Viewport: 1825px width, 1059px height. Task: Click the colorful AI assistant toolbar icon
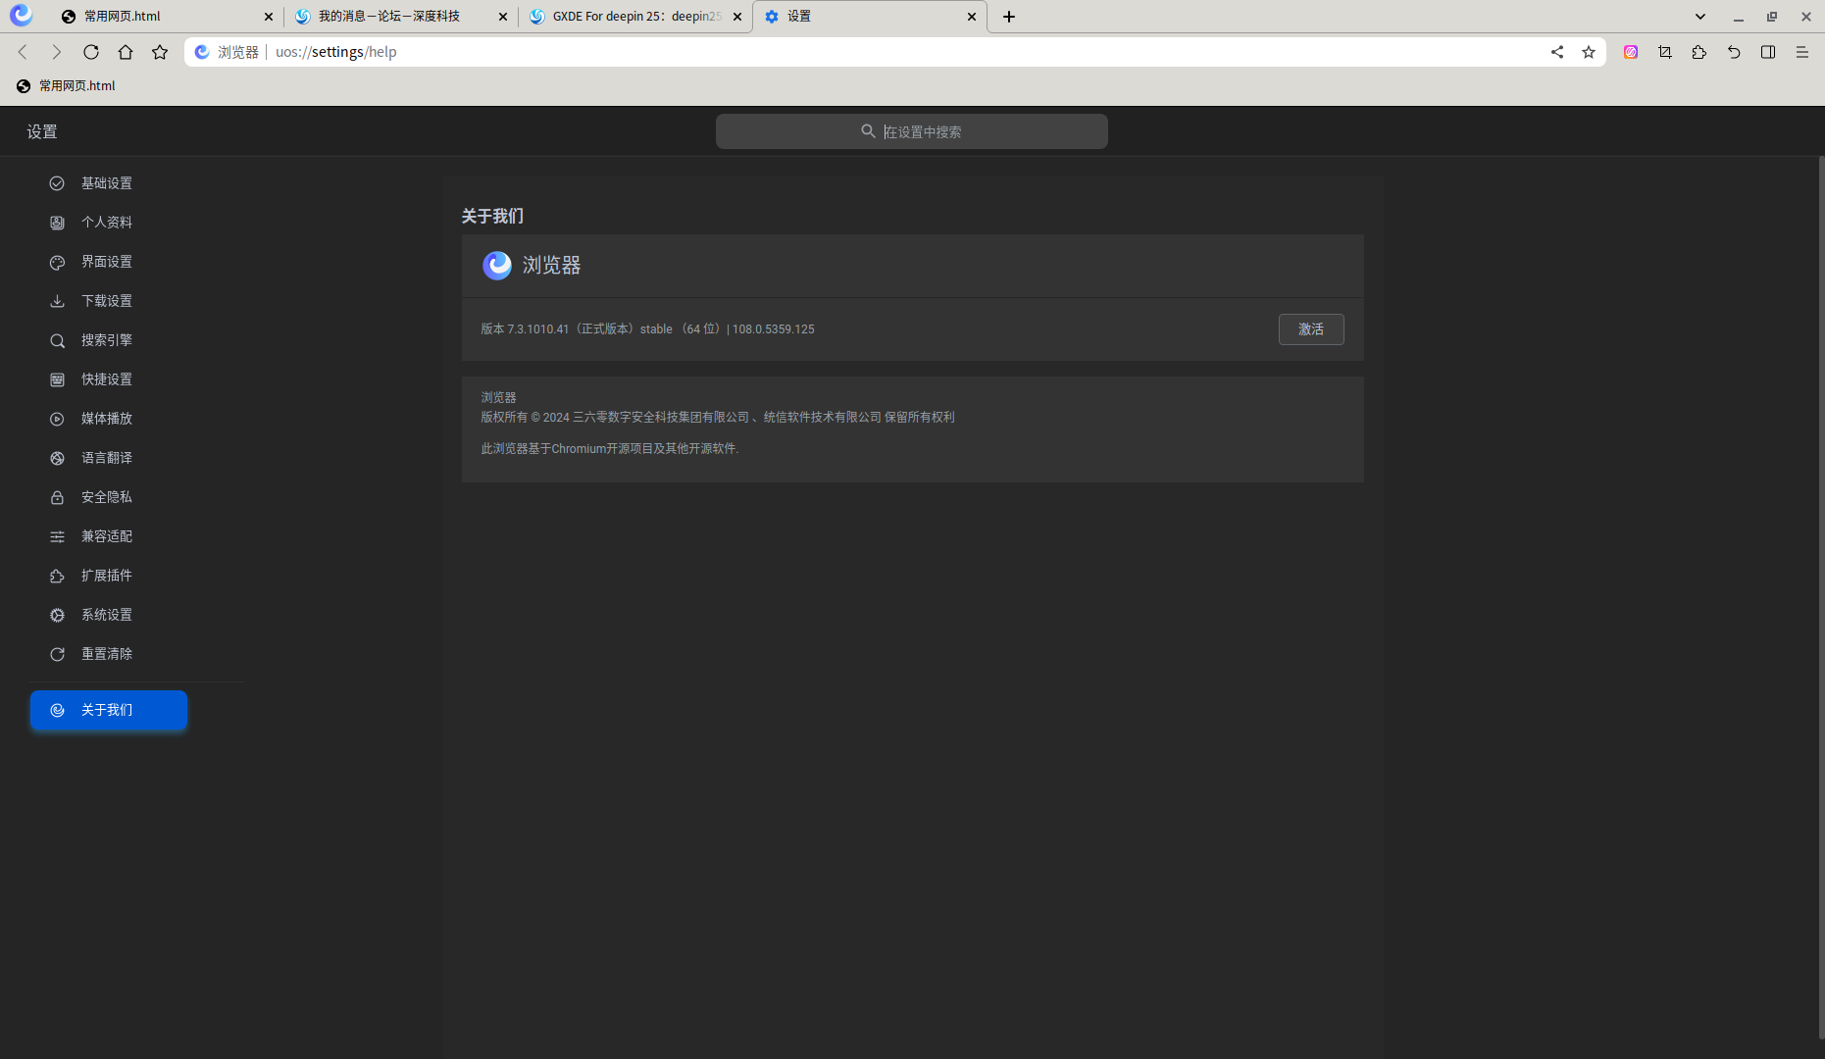(1631, 52)
